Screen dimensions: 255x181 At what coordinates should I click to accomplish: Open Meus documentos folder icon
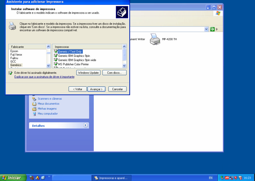(x=34, y=104)
